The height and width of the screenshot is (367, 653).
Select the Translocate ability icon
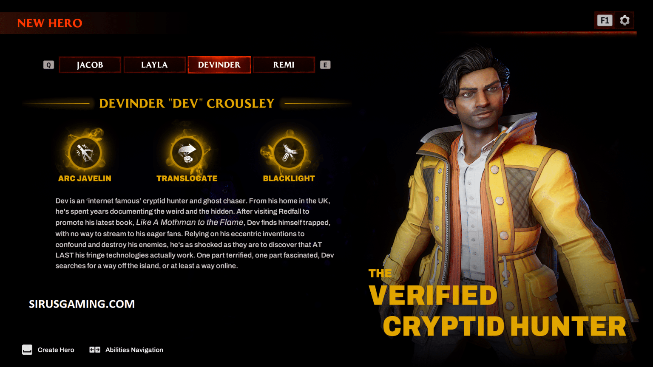coord(187,152)
